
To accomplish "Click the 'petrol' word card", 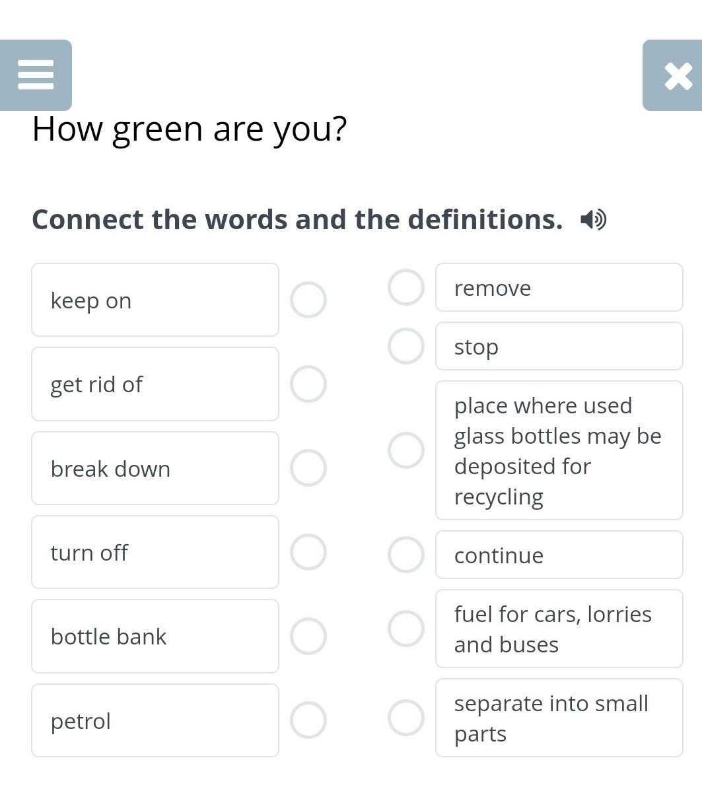I will (155, 720).
